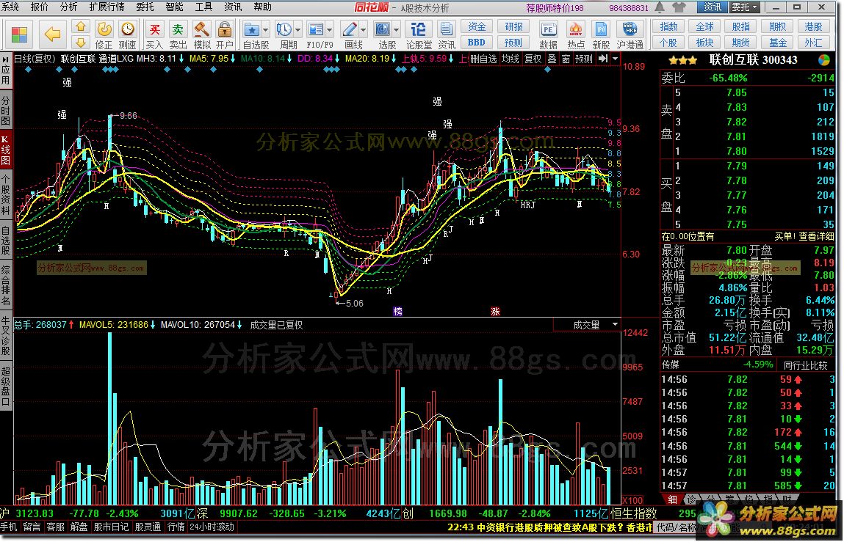
Task: Toggle the 叠 overlay option
Action: pos(552,59)
